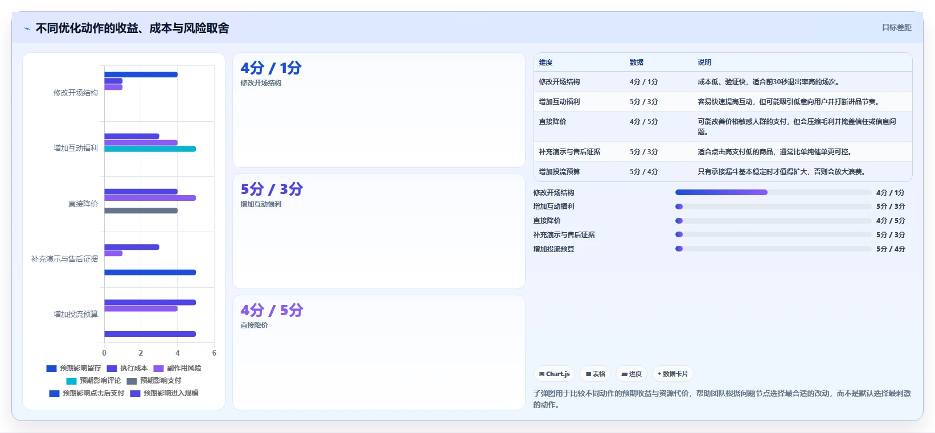The image size is (935, 433).
Task: Click the gray 预期影响支付 bar in the chart
Action: tap(141, 211)
